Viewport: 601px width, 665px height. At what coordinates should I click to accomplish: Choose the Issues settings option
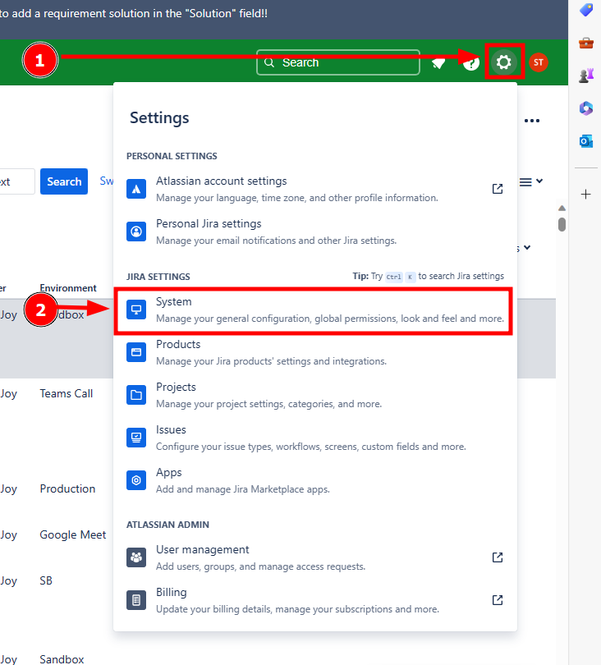pos(314,438)
